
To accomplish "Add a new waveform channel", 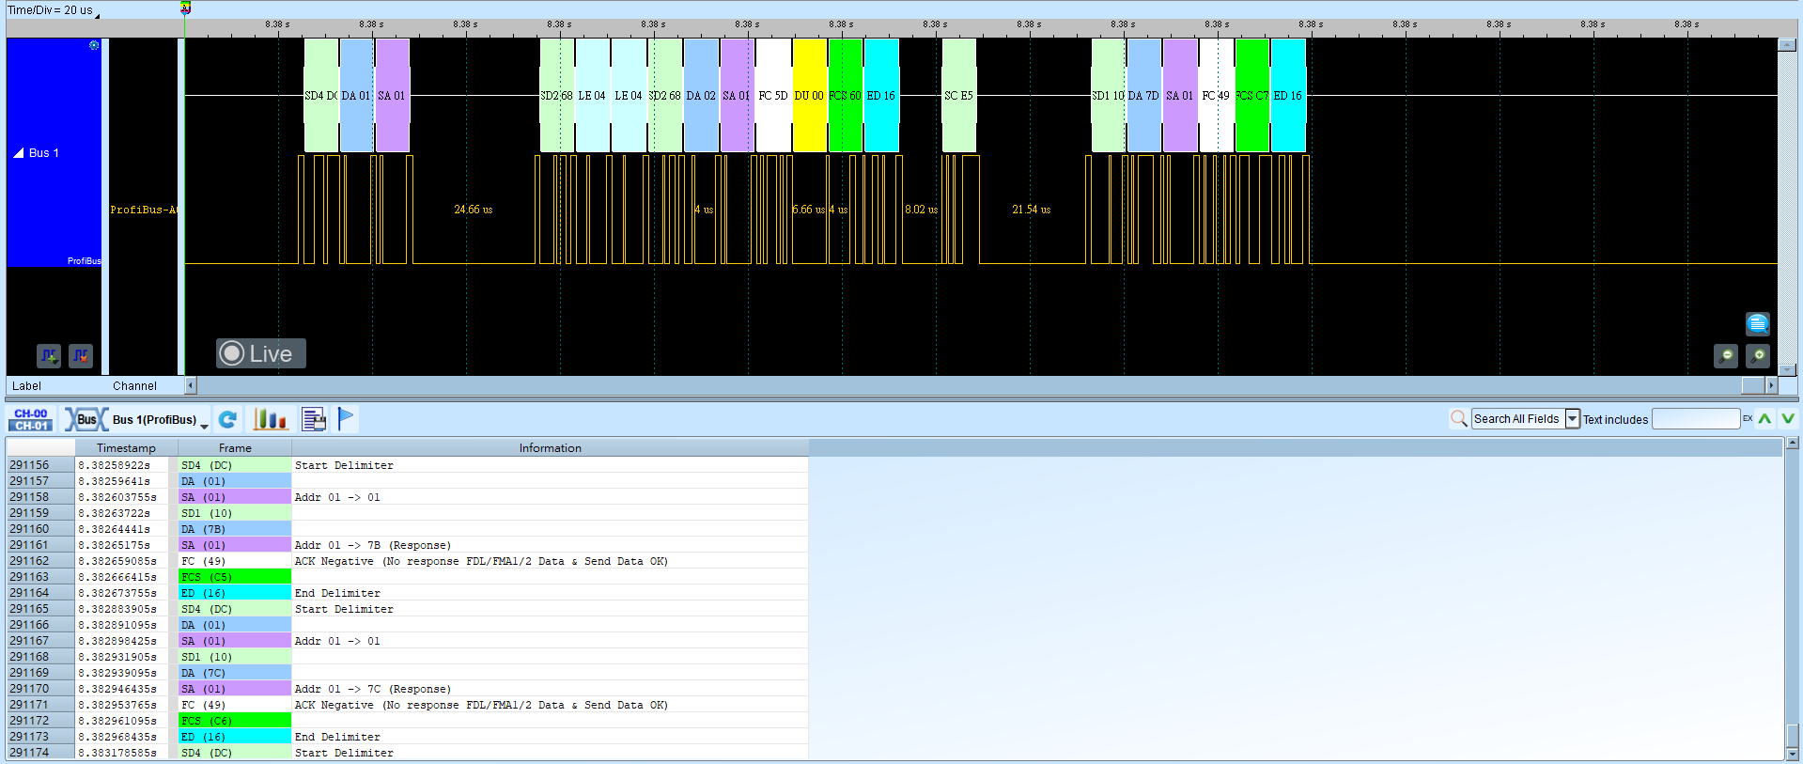I will coord(49,355).
